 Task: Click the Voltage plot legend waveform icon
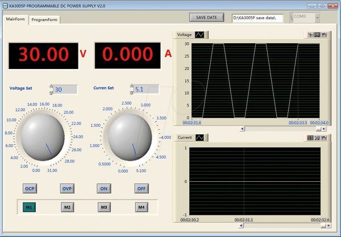coord(199,35)
